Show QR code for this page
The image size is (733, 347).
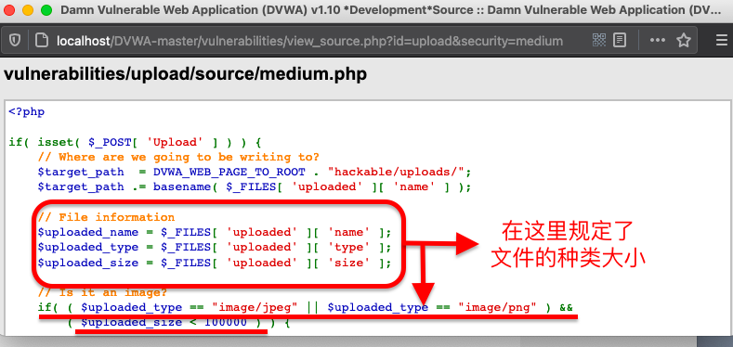(599, 40)
